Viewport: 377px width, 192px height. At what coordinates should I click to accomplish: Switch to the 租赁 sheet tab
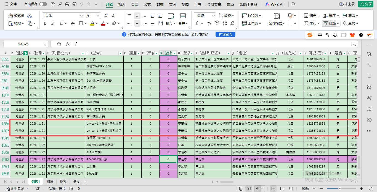(50, 182)
